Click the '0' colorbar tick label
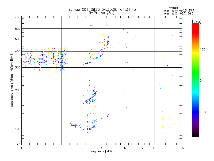The image size is (214, 161). [201, 81]
